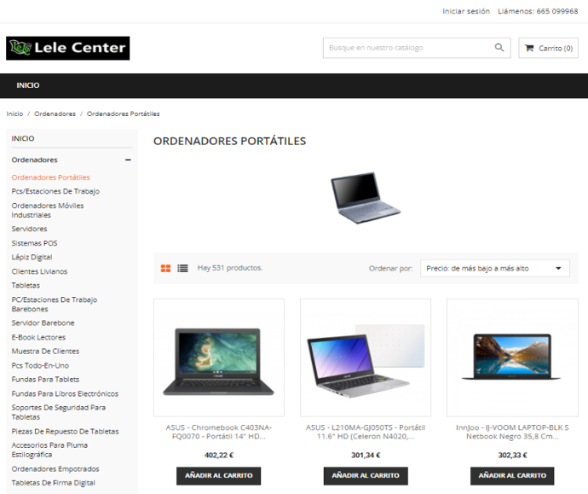Open Iniciar sesión link
This screenshot has width=588, height=494.
(466, 11)
